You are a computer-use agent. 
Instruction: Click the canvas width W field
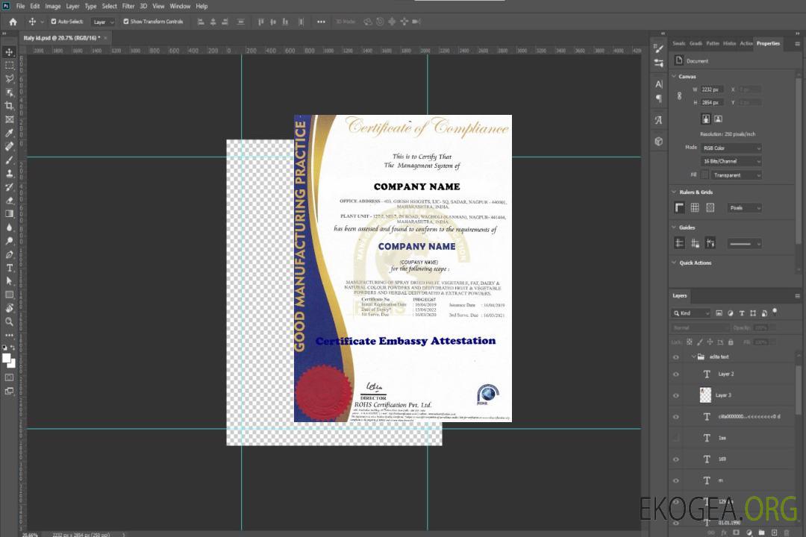tap(712, 89)
